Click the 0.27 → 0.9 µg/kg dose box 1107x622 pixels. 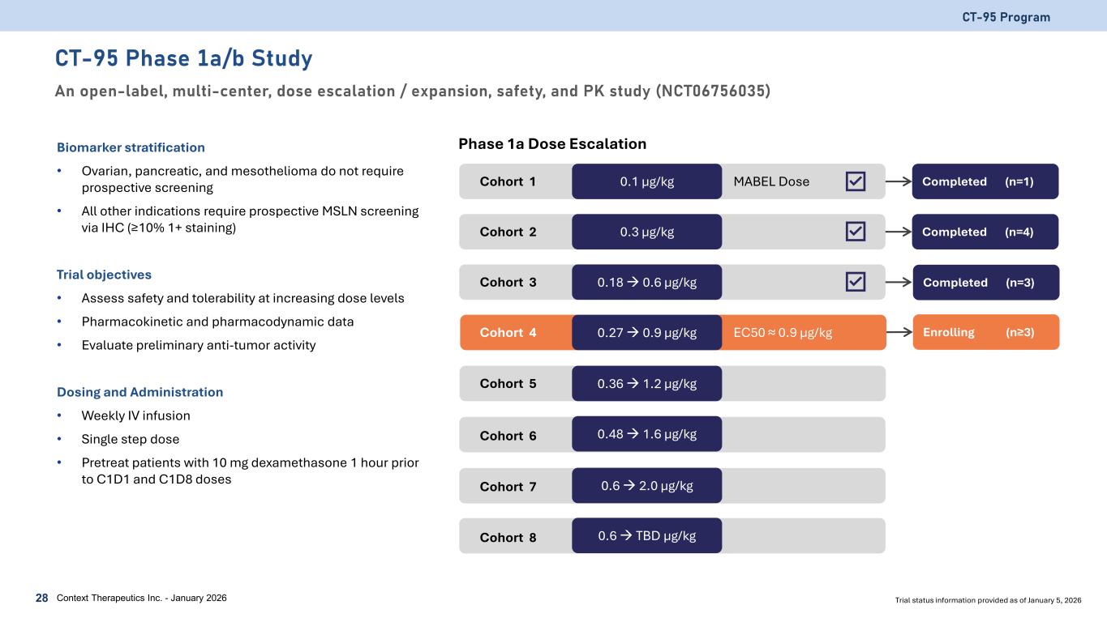click(x=646, y=332)
